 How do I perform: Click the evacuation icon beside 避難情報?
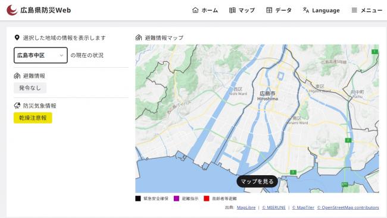(17, 76)
